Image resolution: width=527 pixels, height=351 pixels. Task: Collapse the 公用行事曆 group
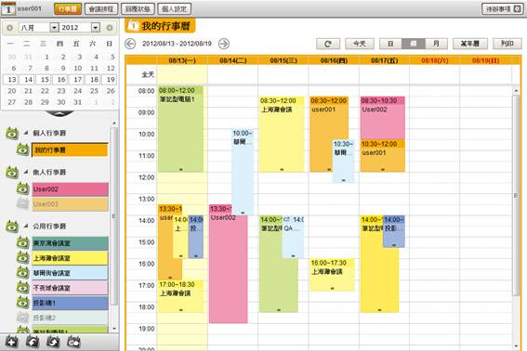point(26,226)
